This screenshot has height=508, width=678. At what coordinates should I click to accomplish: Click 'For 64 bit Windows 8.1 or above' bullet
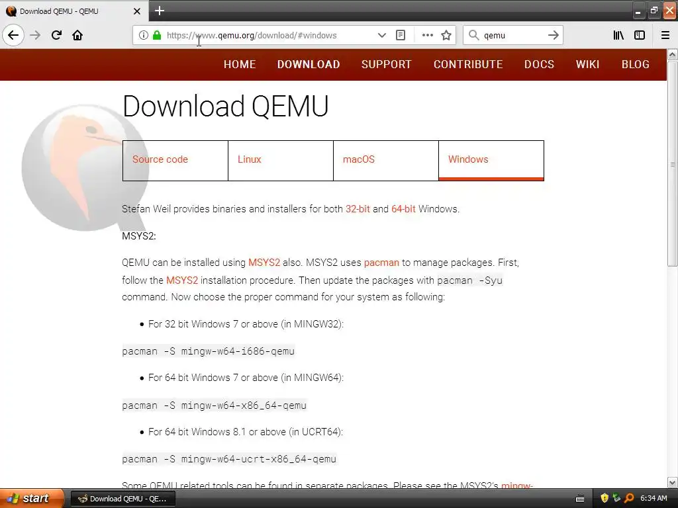pos(246,432)
